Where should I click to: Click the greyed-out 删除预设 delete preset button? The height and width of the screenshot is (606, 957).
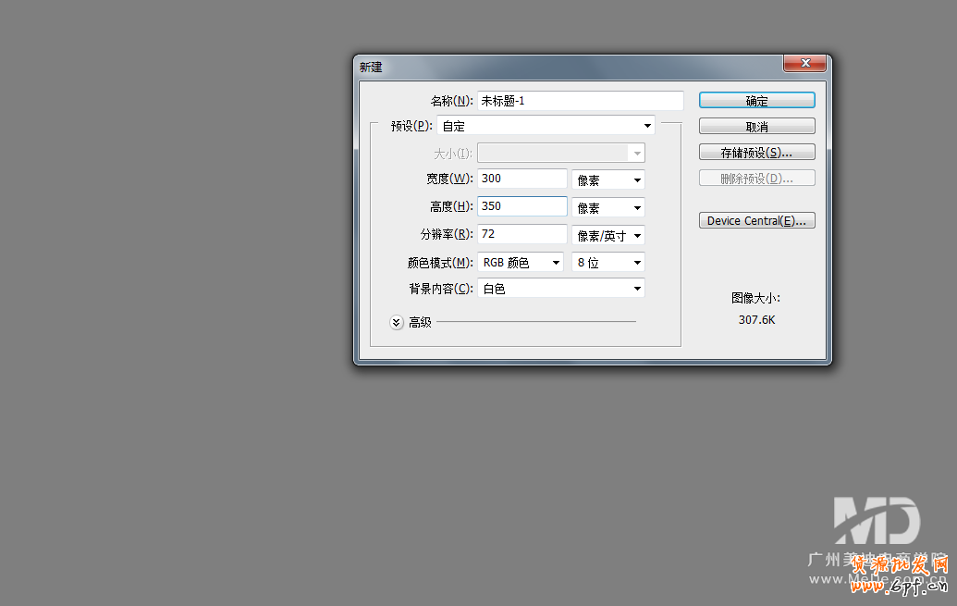click(756, 179)
